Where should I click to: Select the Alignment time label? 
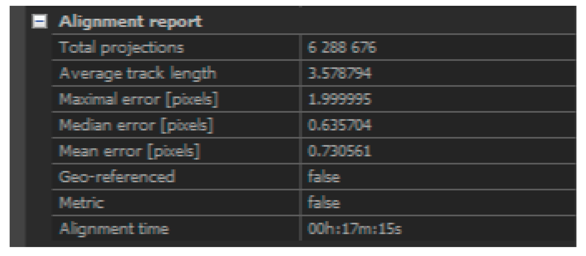[114, 229]
